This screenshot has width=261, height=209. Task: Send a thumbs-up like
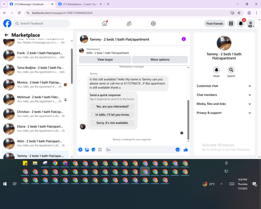[186, 149]
